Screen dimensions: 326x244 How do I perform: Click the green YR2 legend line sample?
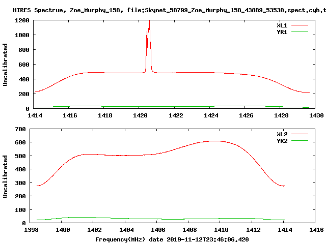300,141
